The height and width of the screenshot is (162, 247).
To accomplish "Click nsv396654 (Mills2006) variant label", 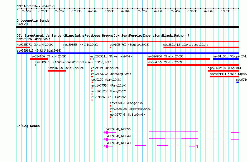I will click(81, 45).
